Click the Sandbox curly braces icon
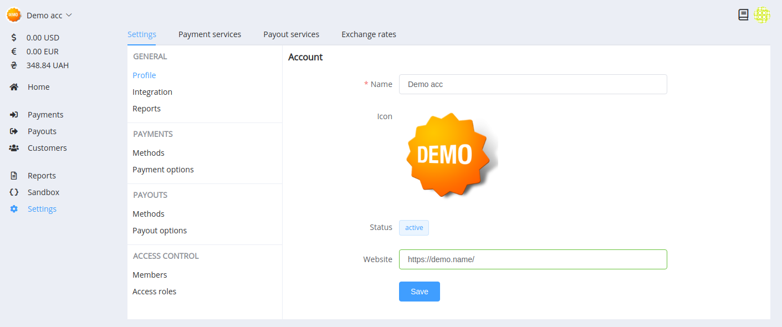 click(x=14, y=192)
